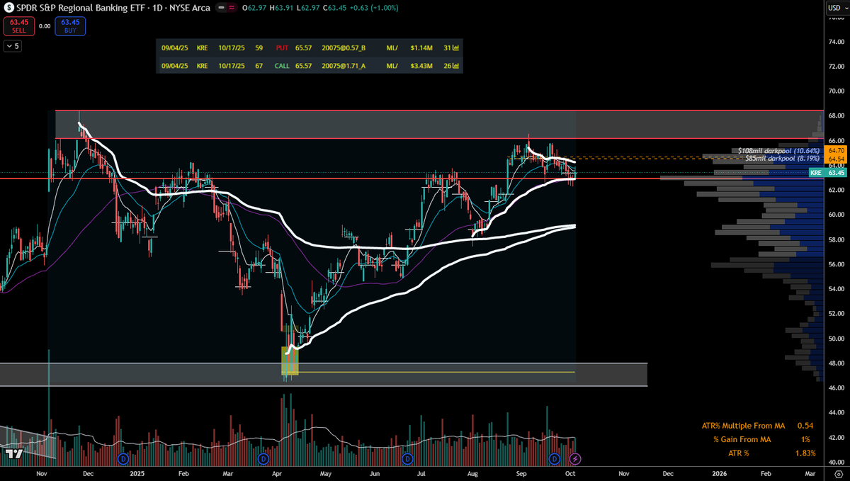This screenshot has width=850, height=481.
Task: Click the green KRE 63.45 price label
Action: click(x=828, y=173)
